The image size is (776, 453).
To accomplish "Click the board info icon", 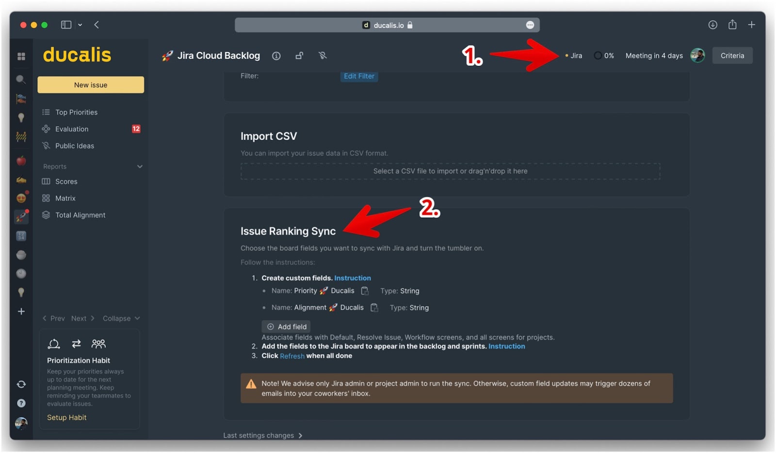I will point(276,56).
